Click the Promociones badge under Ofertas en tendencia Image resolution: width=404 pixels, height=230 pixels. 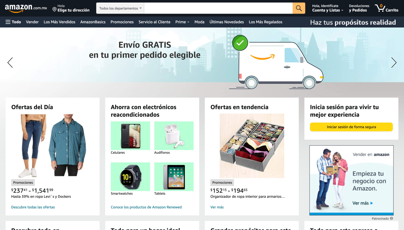point(222,183)
